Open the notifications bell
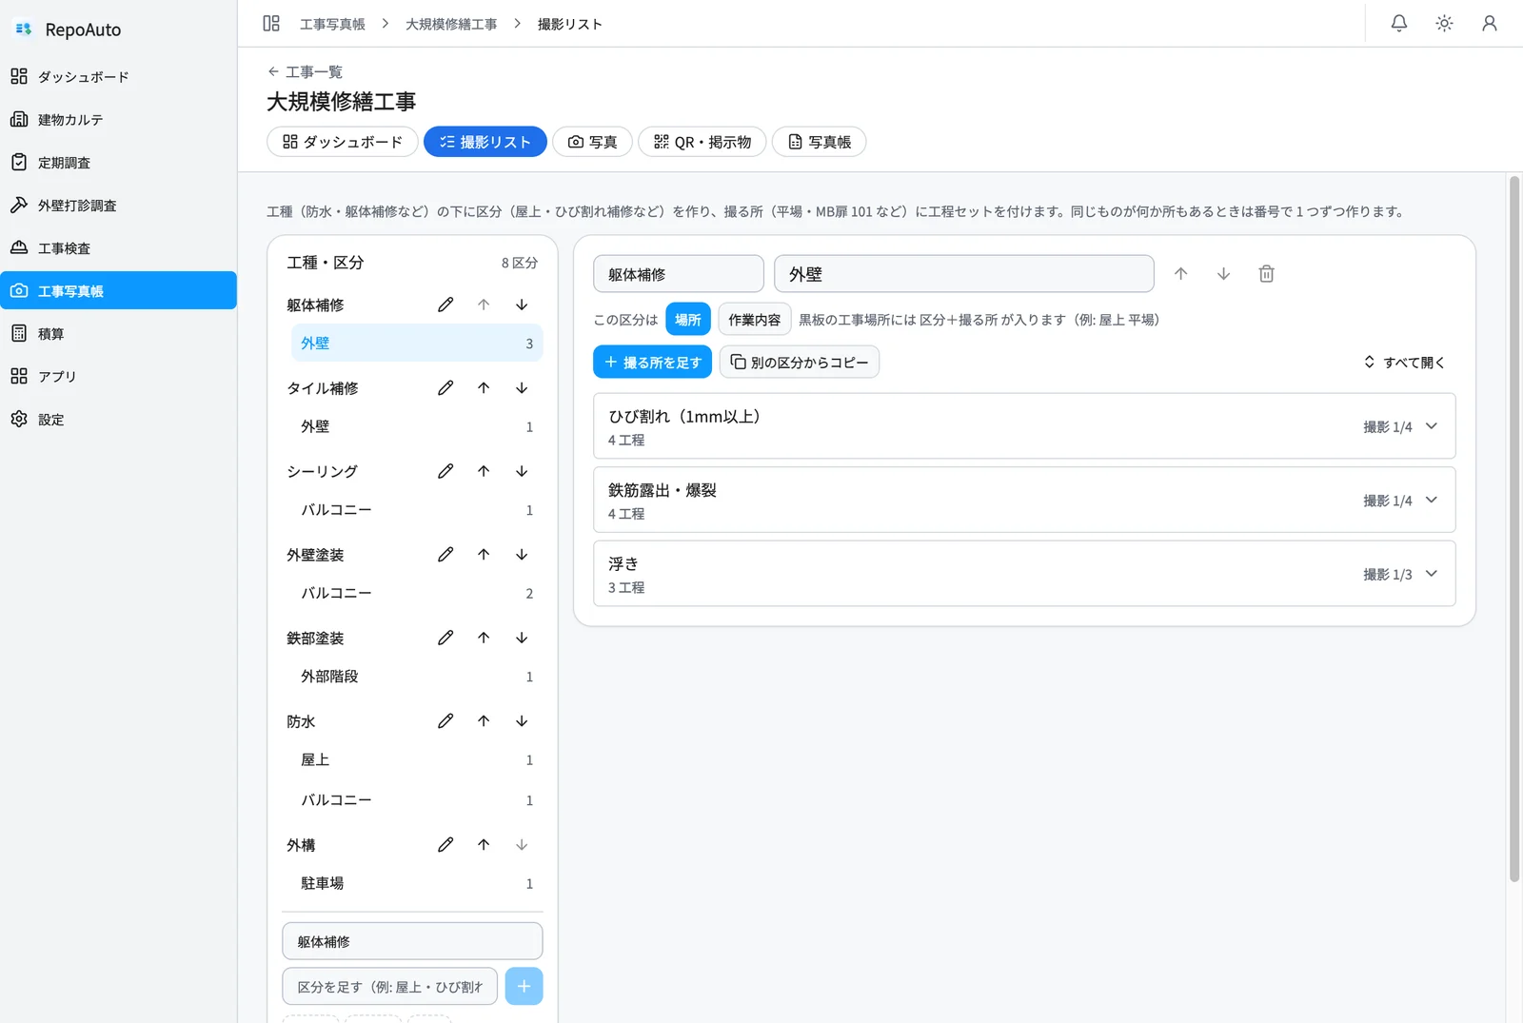The image size is (1523, 1023). [x=1398, y=24]
